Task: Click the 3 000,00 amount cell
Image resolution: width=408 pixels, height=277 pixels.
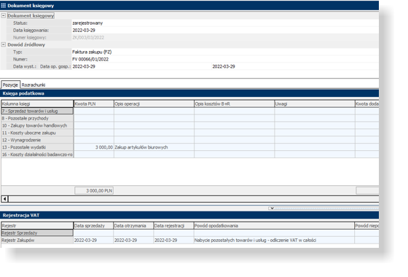Action: (94, 147)
